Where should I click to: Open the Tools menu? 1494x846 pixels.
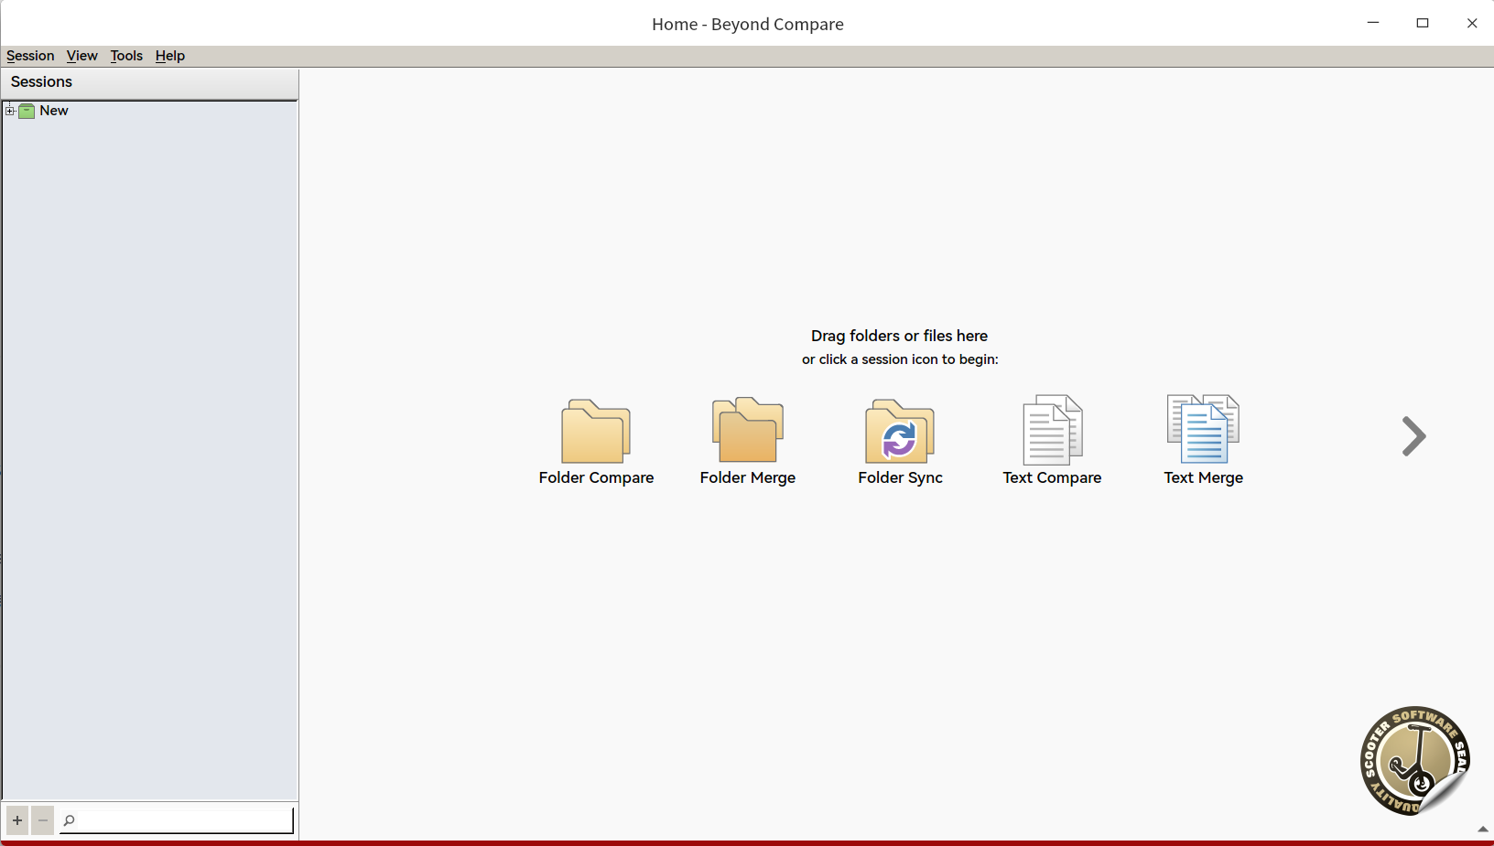coord(126,56)
